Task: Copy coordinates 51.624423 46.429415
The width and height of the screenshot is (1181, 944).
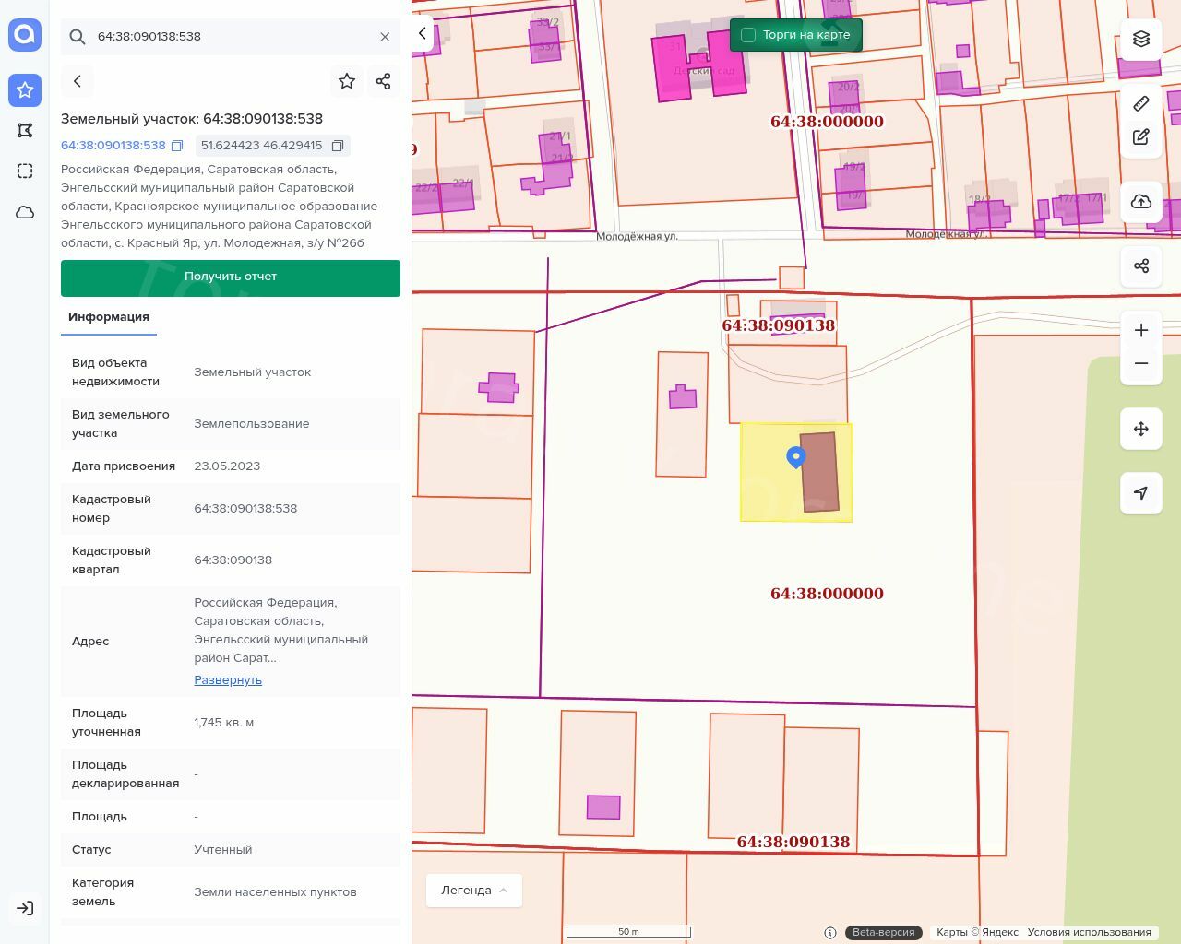Action: point(338,146)
